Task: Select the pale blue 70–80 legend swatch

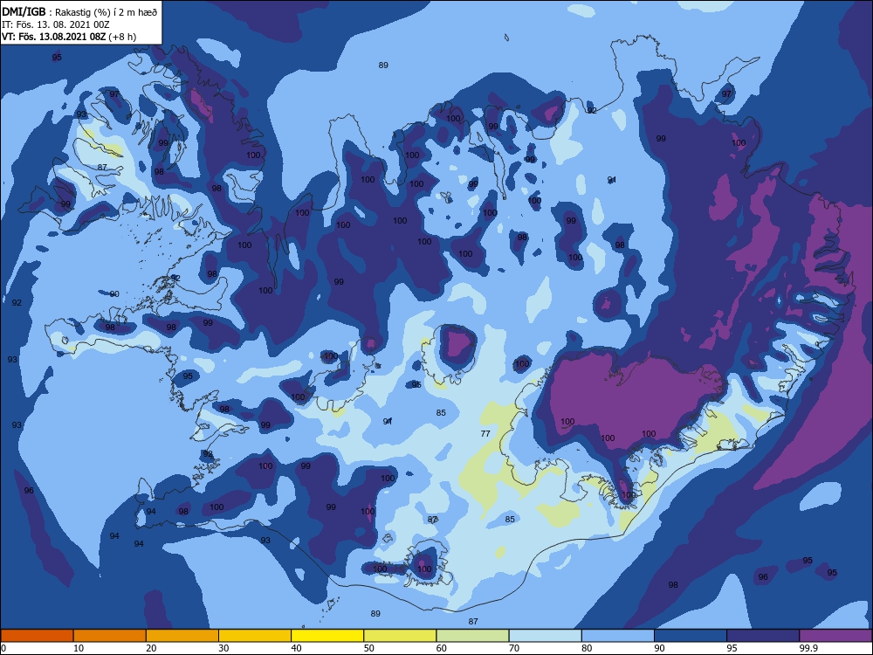Action: 546,636
